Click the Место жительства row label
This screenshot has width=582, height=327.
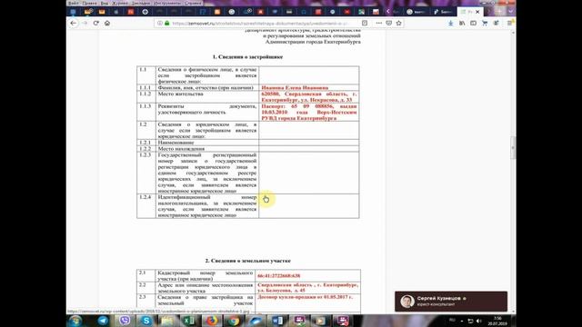click(x=180, y=94)
